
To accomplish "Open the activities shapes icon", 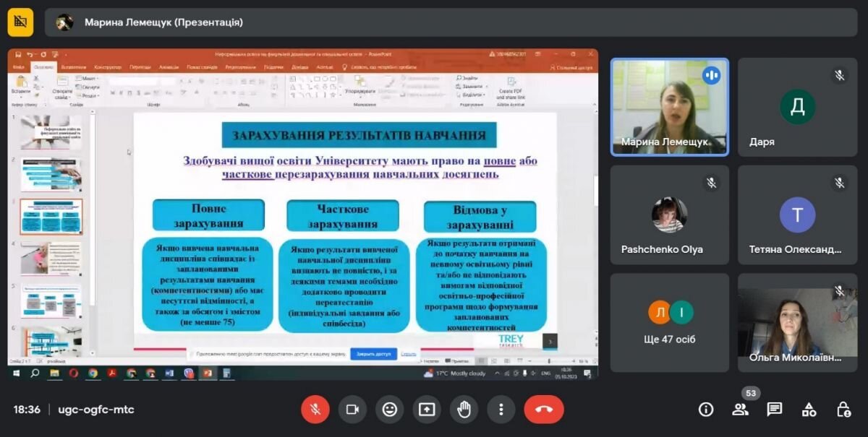I will [809, 410].
